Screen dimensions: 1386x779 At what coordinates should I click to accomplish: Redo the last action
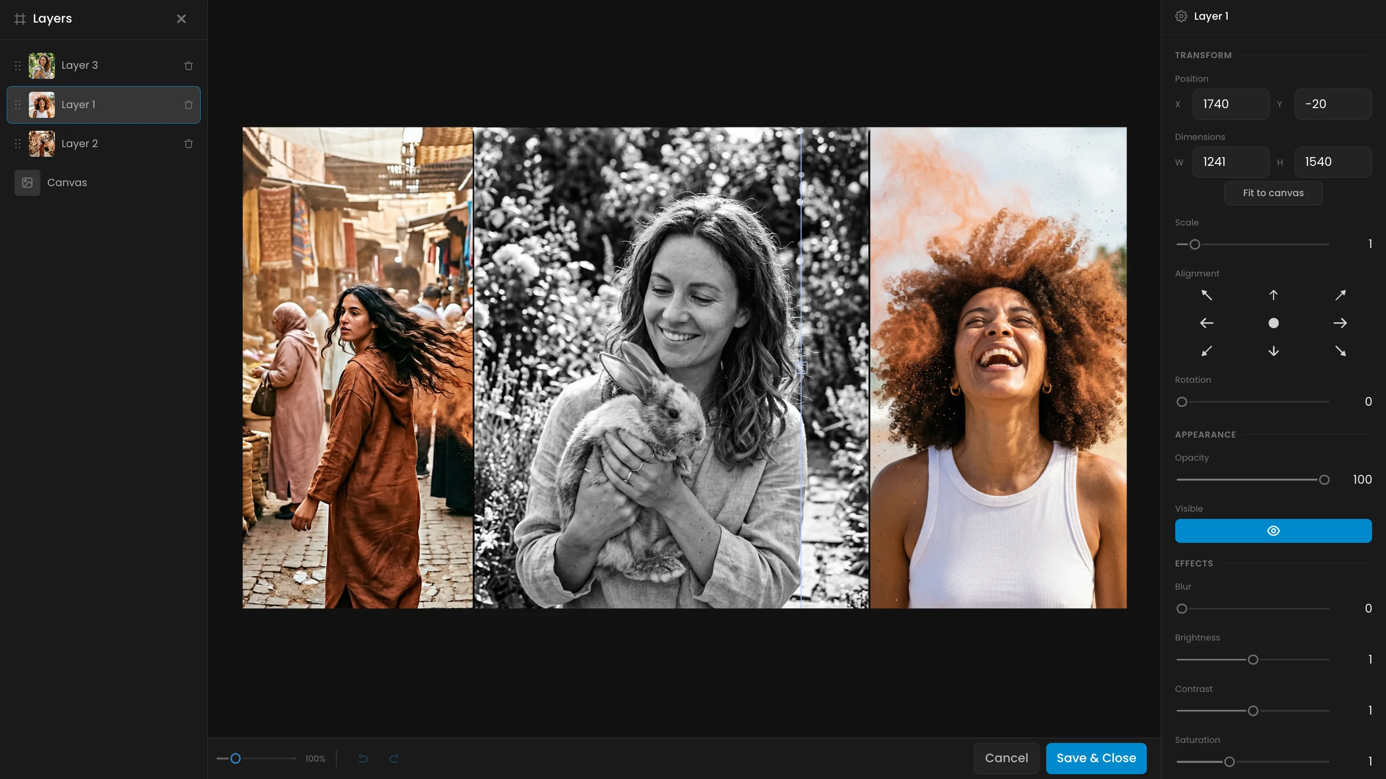[x=395, y=758]
